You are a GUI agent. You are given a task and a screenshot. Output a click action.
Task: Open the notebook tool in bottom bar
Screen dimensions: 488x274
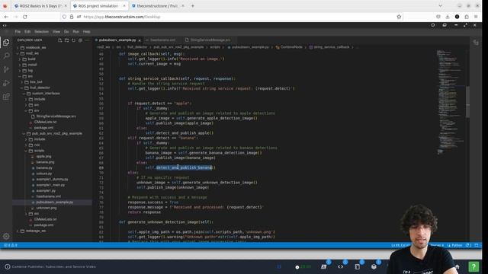pyautogui.click(x=358, y=266)
